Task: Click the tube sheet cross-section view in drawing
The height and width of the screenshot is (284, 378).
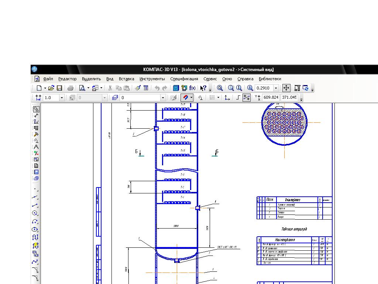Action: coord(284,124)
